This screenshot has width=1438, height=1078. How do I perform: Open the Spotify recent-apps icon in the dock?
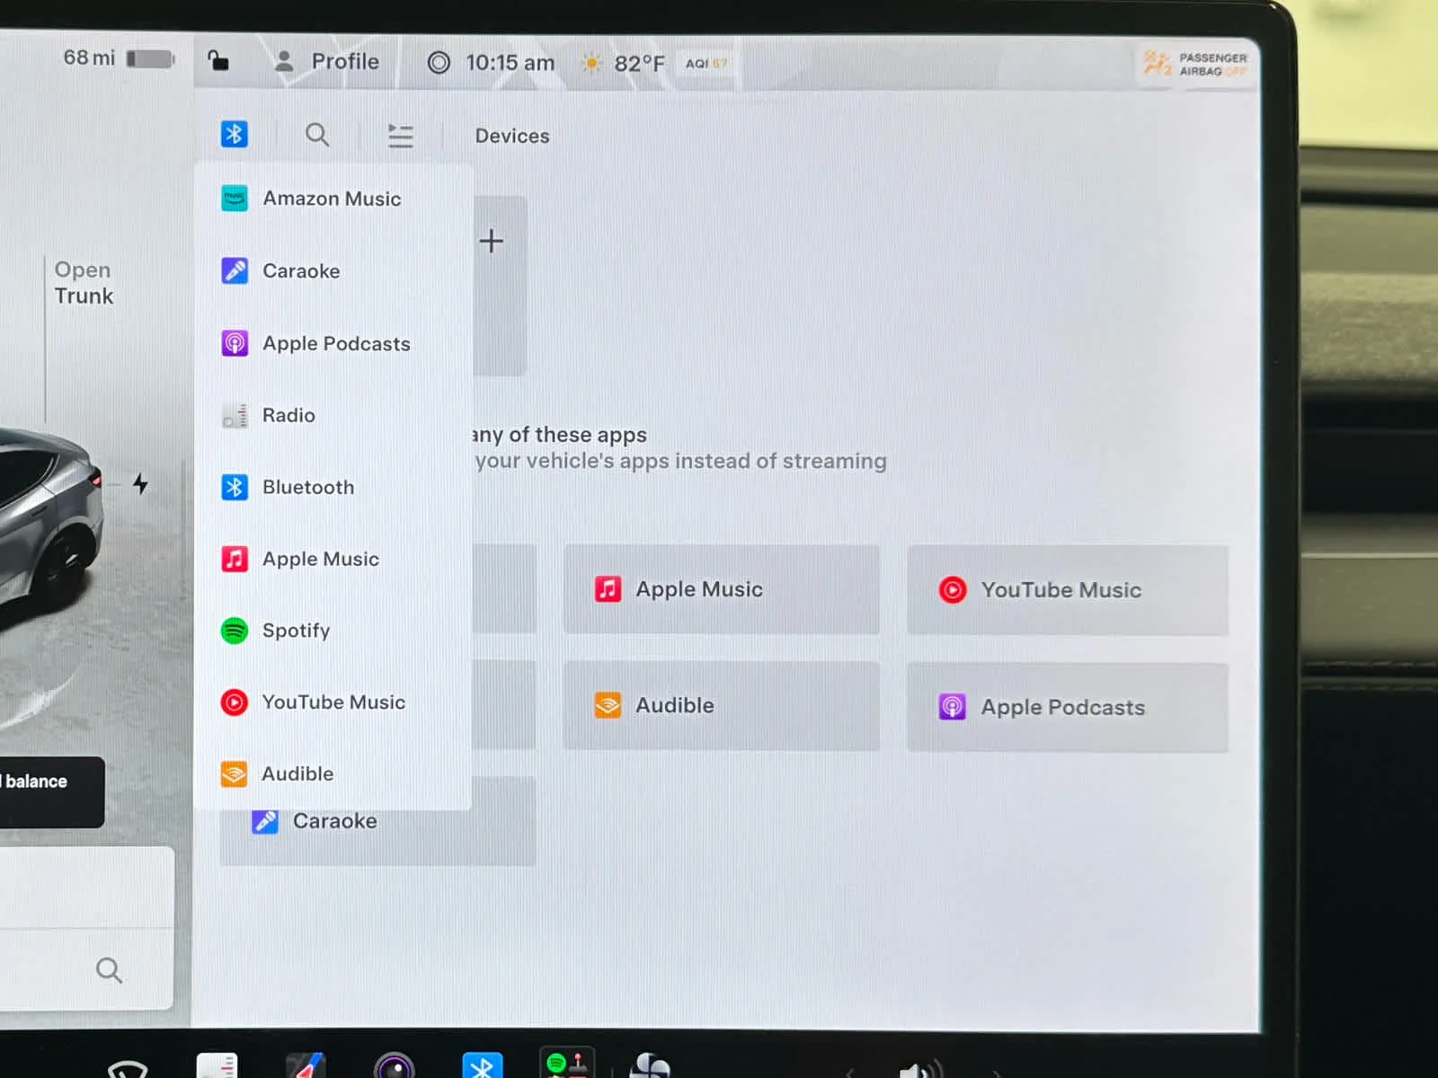566,1063
